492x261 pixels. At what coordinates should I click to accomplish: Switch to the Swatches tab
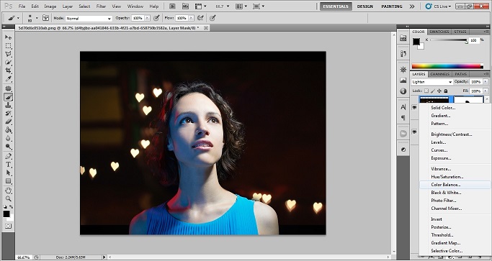pyautogui.click(x=439, y=32)
